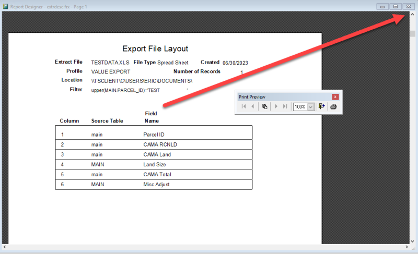Click the 'Misc Adjust' field row

[x=154, y=184]
